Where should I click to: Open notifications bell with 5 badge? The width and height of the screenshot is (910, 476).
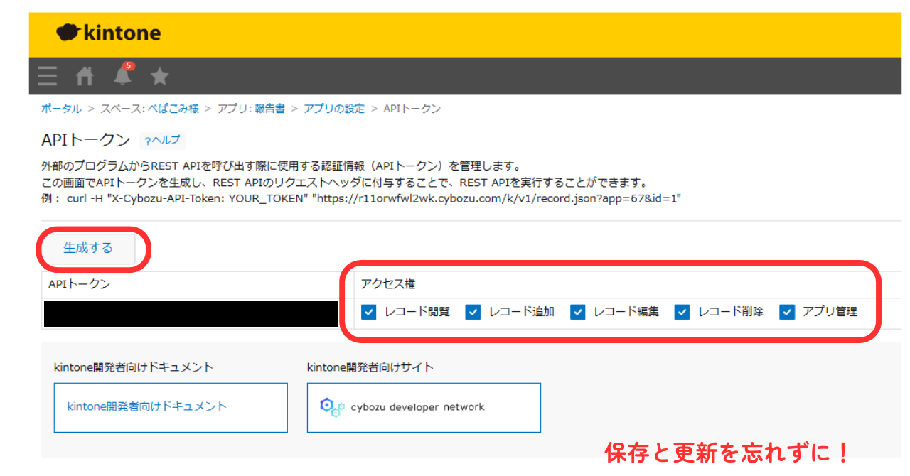[124, 75]
